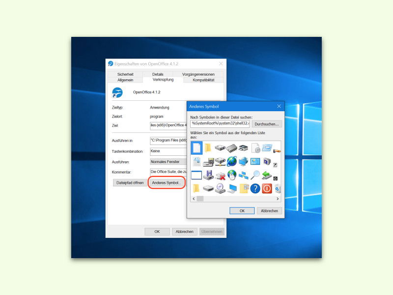Focus the Tastenkombination field showing Keine
The height and width of the screenshot is (295, 393).
tap(168, 151)
